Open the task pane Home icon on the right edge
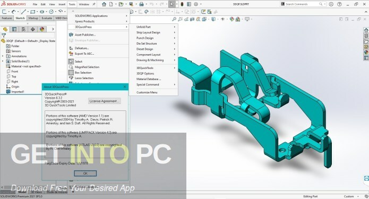Screen dimensions: 369x199 point(366,30)
